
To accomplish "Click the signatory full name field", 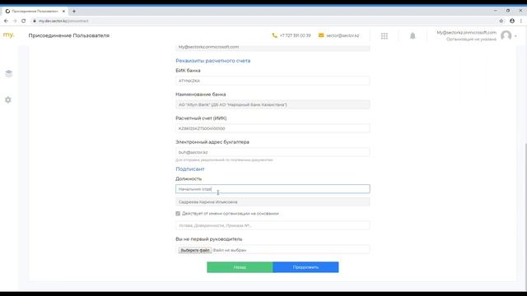I will coord(273,202).
